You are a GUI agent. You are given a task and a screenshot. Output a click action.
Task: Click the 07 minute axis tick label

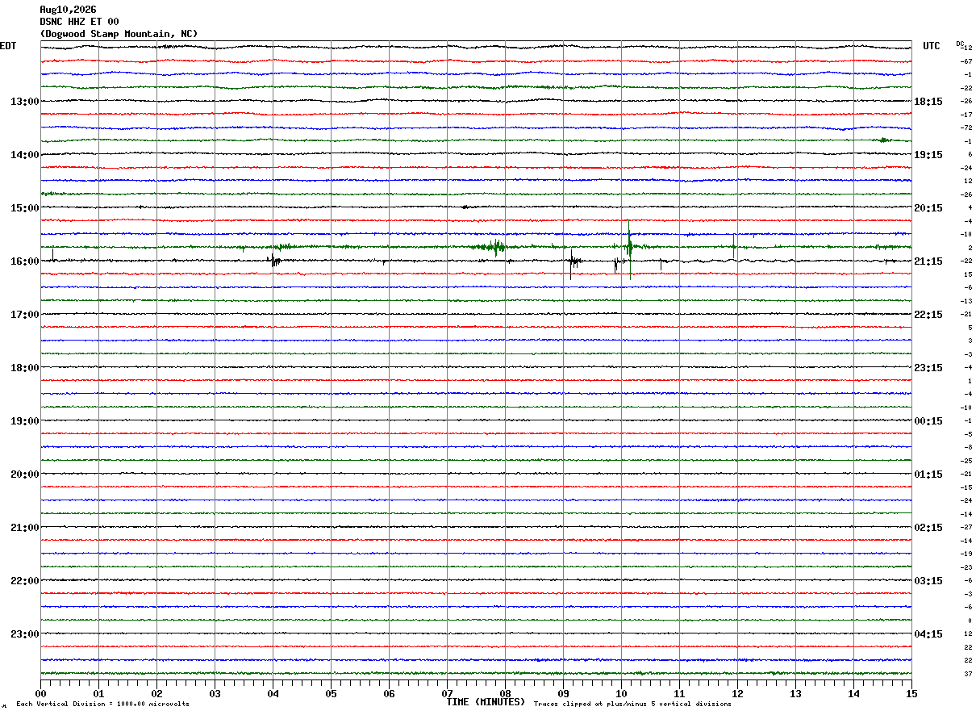[448, 694]
